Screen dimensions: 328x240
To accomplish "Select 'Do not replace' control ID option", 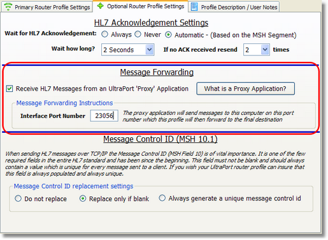I will pyautogui.click(x=18, y=199).
